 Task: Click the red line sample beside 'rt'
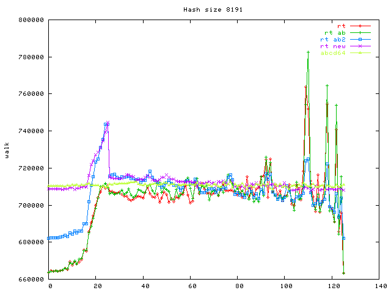pos(360,26)
